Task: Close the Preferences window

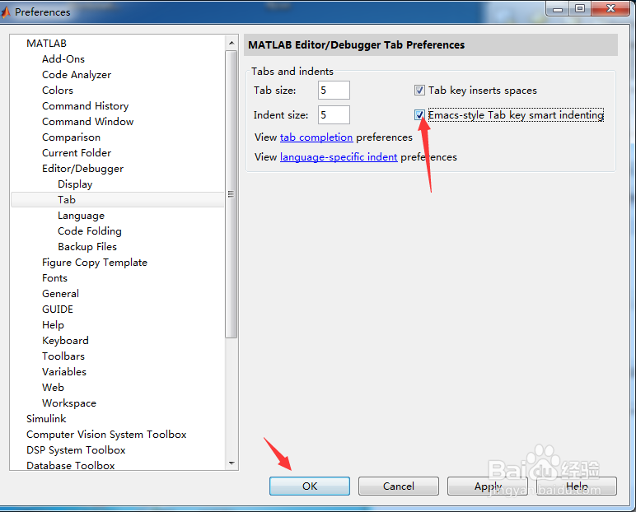Action: (610, 9)
